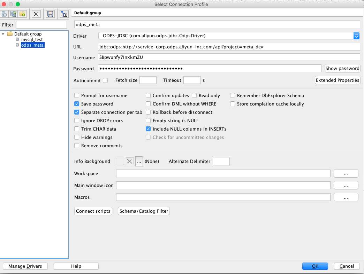Click the Alternate Delimiter field

[x=221, y=161]
